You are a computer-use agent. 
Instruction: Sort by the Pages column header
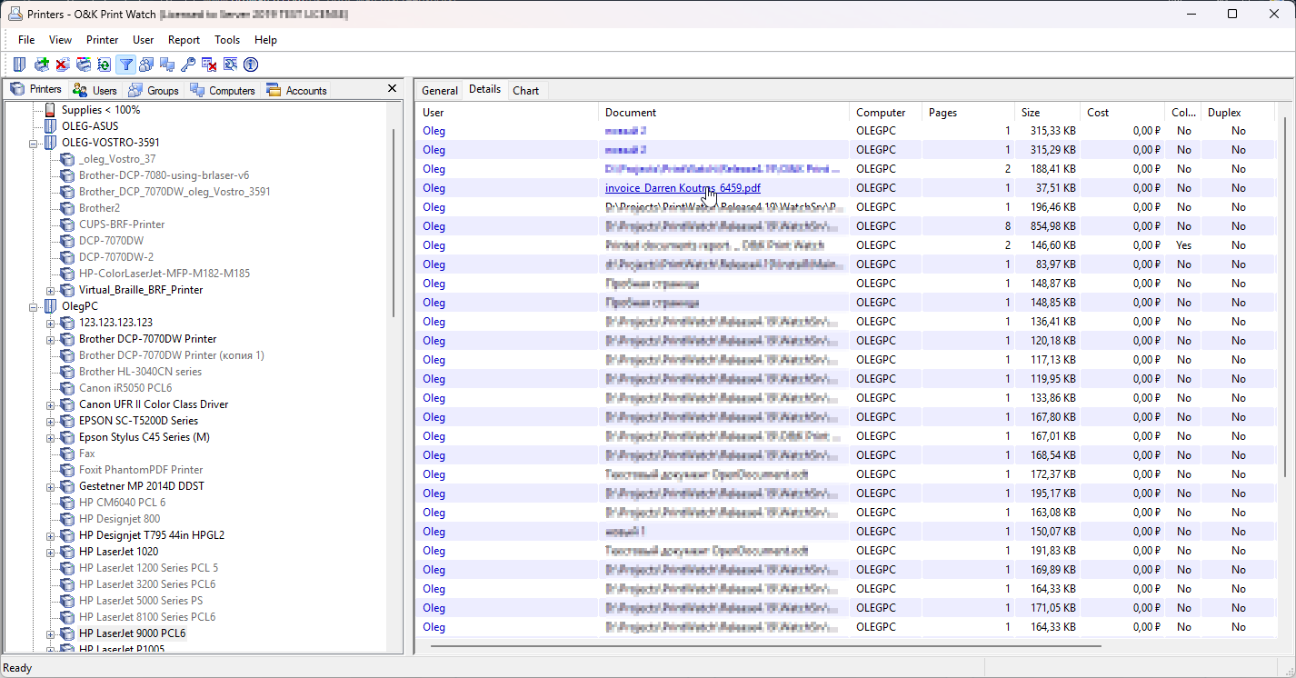[942, 113]
